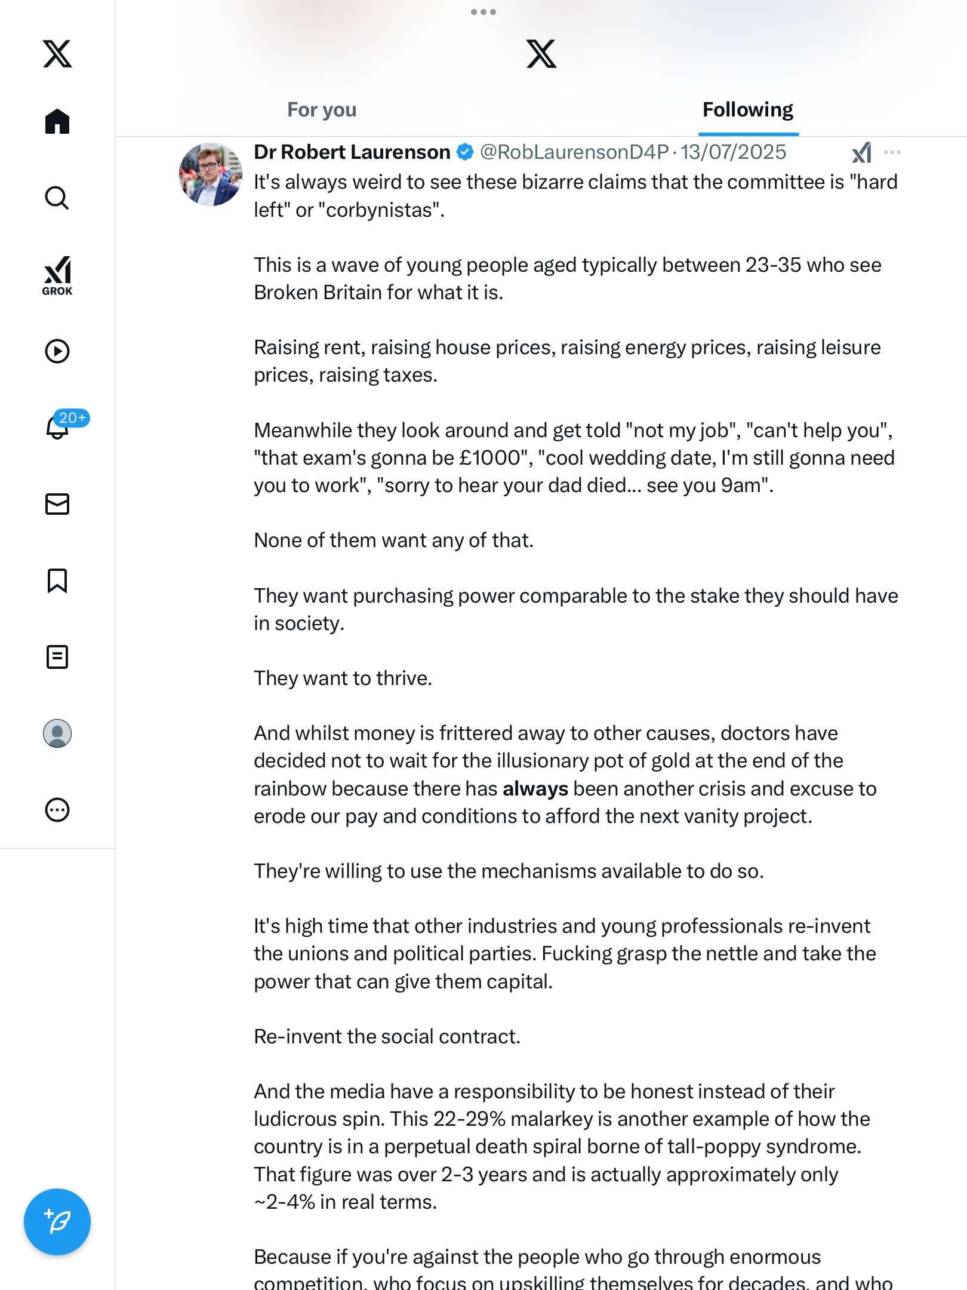967x1290 pixels.
Task: Open Bookmarks in the sidebar
Action: click(57, 580)
